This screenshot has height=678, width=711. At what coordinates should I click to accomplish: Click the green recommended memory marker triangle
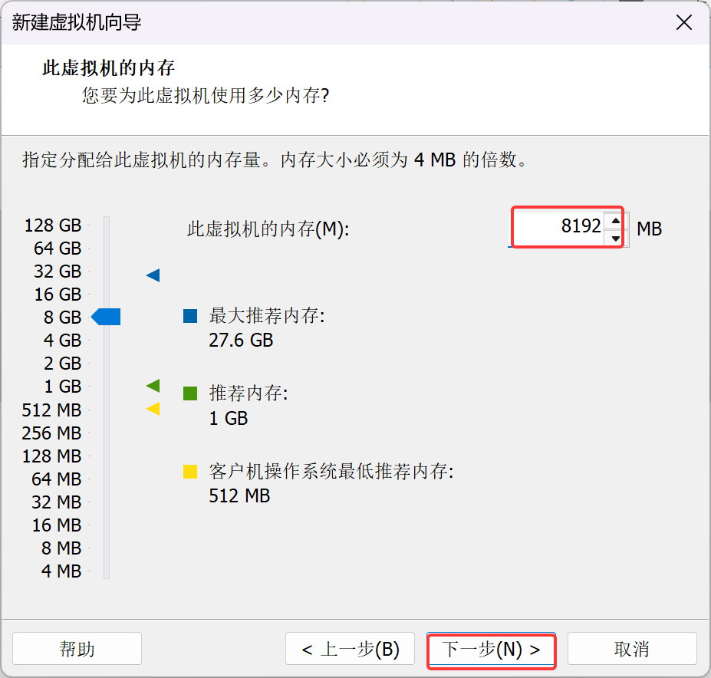[153, 386]
